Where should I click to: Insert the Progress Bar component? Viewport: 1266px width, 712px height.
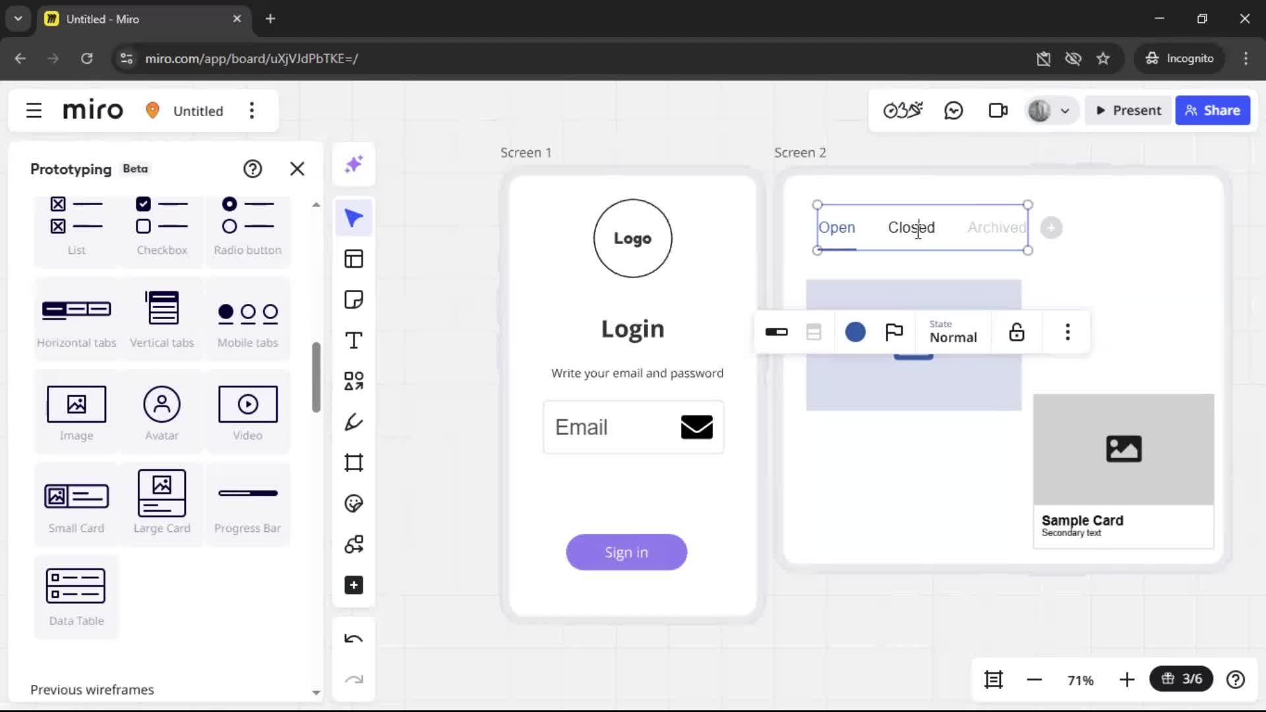(248, 505)
